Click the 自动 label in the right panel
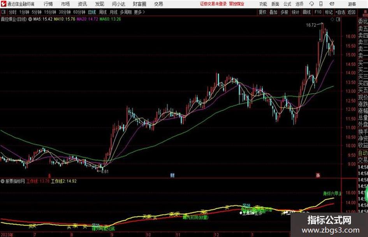This screenshot has height=237, width=368. (363, 153)
